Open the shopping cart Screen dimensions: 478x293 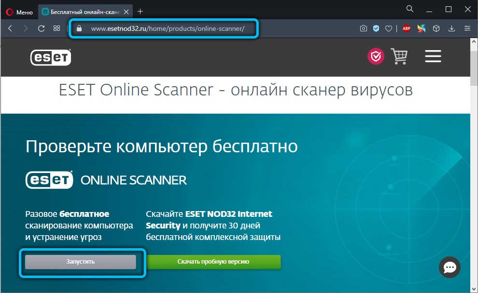pyautogui.click(x=399, y=57)
